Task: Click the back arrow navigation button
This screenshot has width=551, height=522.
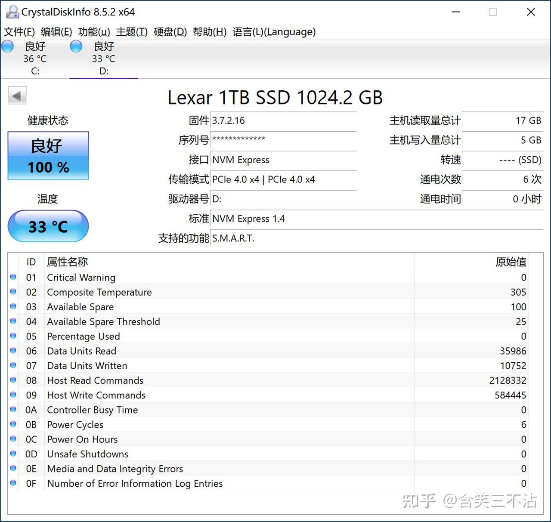Action: [x=17, y=95]
